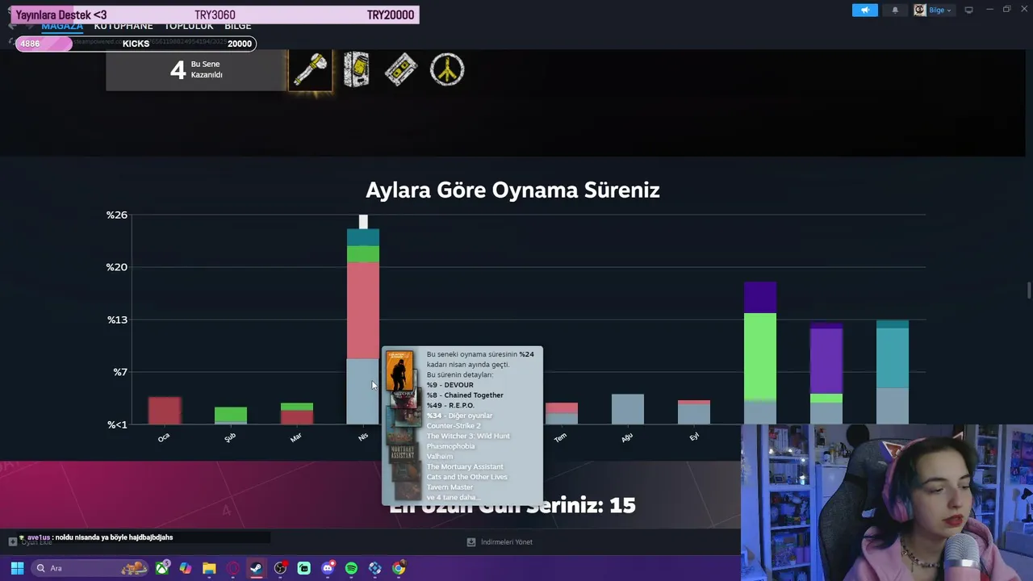Image resolution: width=1033 pixels, height=581 pixels.
Task: Click the white top segment of April bar
Action: (x=363, y=222)
